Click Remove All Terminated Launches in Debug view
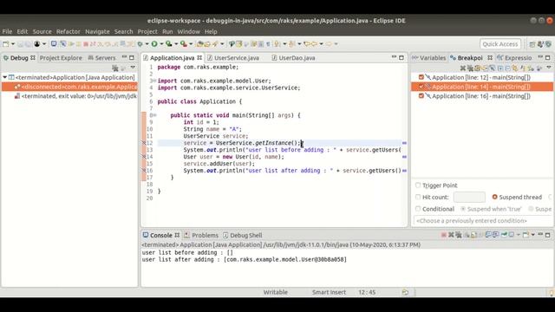Viewport: 555px width, 312px height. click(x=115, y=68)
